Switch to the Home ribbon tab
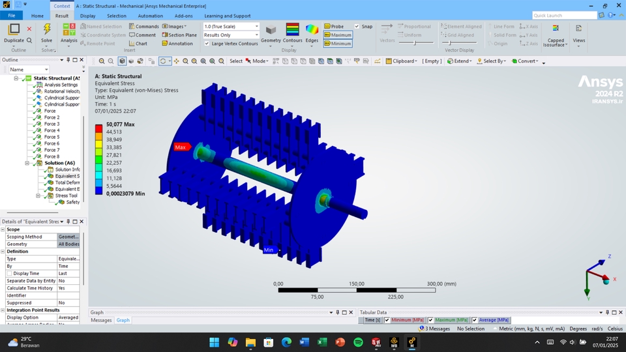 click(x=37, y=16)
